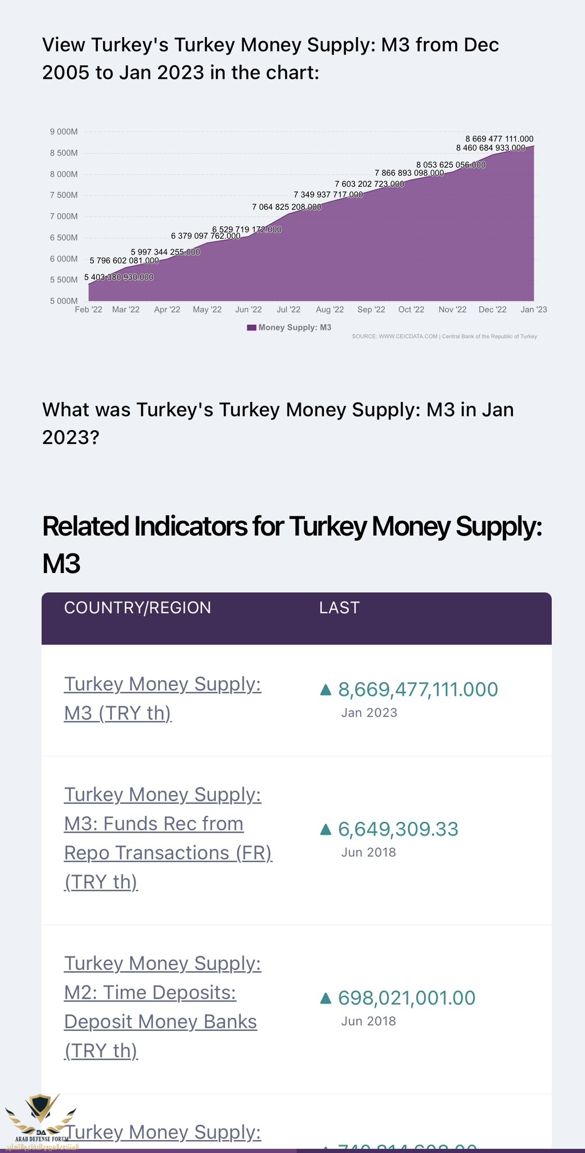Image resolution: width=585 pixels, height=1153 pixels.
Task: Click the purple Money Supply: M3 legend swatch
Action: pos(251,328)
